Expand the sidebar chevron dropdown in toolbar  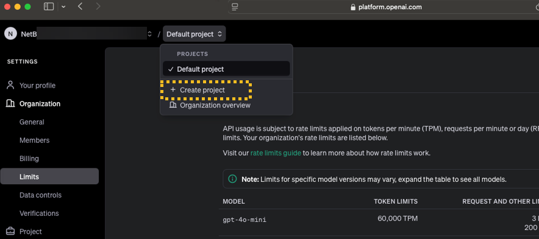tap(63, 7)
